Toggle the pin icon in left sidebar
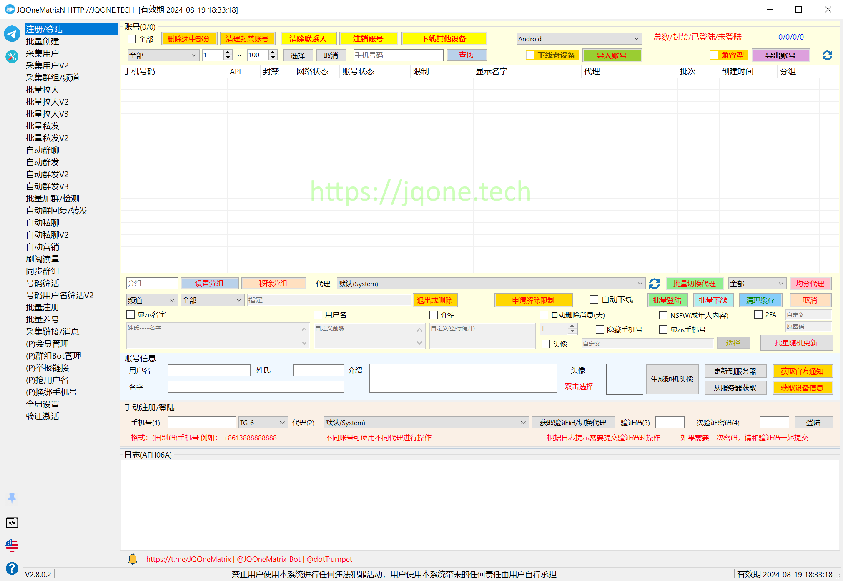The height and width of the screenshot is (581, 843). (x=12, y=498)
